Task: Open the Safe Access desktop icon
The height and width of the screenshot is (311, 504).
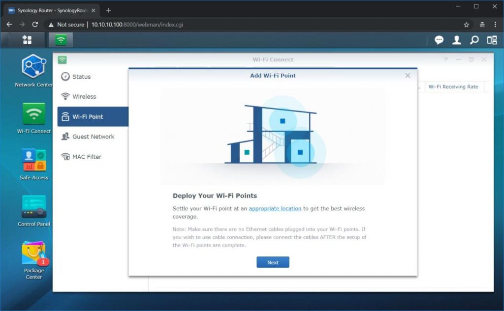Action: [x=33, y=161]
